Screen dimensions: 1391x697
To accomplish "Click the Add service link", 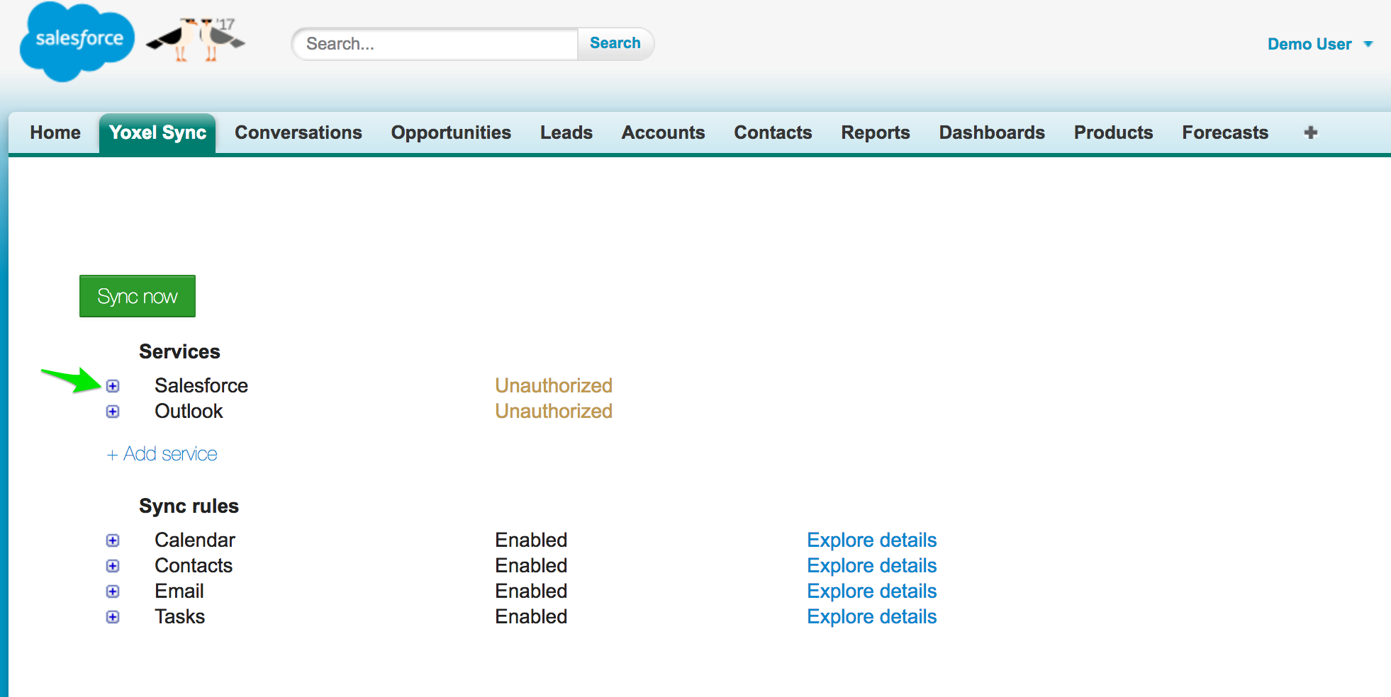I will (x=162, y=454).
